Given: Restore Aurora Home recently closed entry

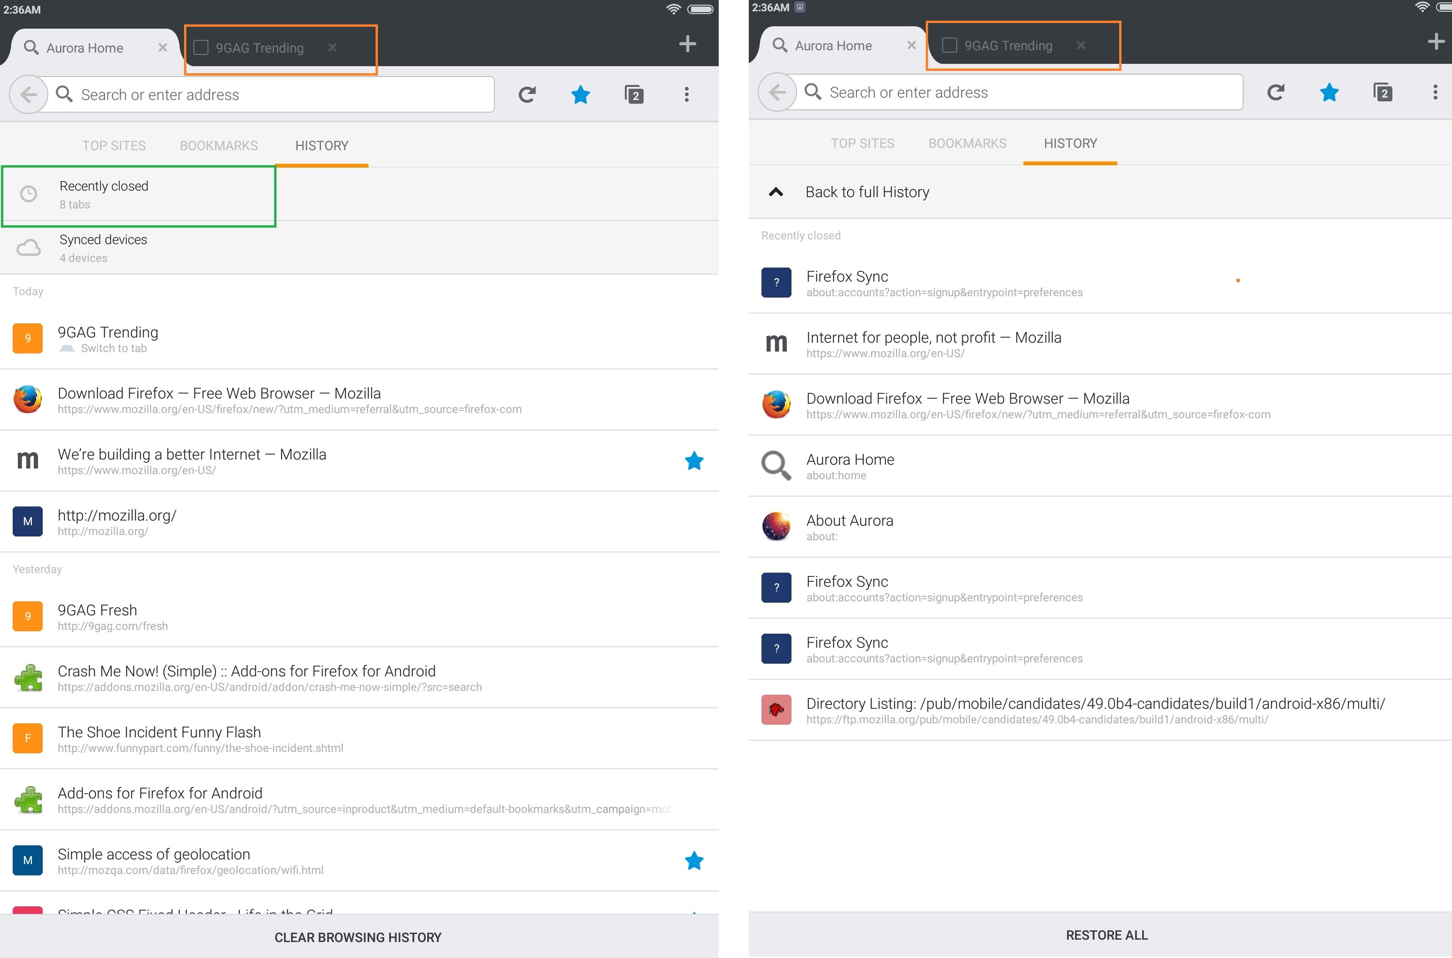Looking at the screenshot, I should coord(1100,466).
